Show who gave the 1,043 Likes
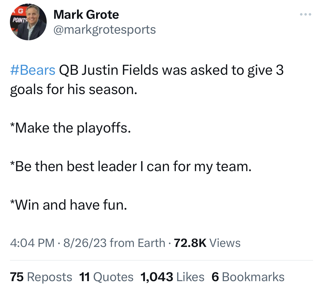The width and height of the screenshot is (323, 293). pos(172,277)
